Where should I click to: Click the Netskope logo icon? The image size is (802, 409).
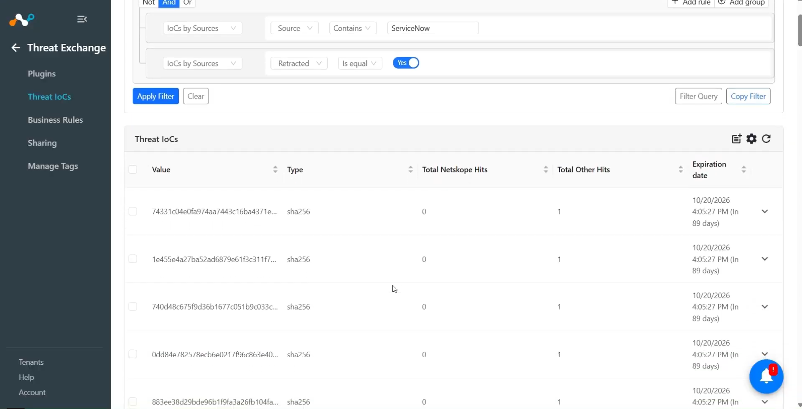pyautogui.click(x=22, y=20)
